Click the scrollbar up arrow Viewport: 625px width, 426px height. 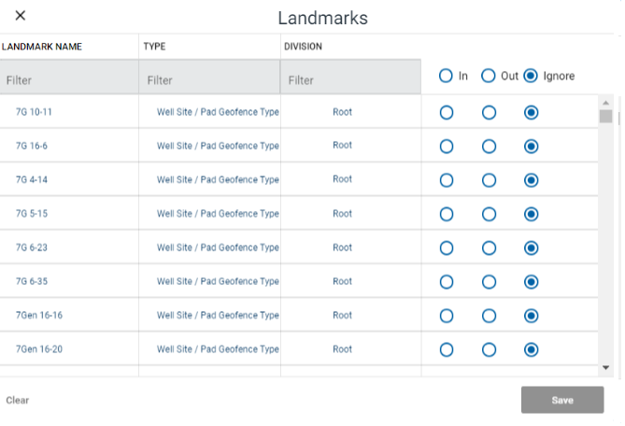click(606, 103)
